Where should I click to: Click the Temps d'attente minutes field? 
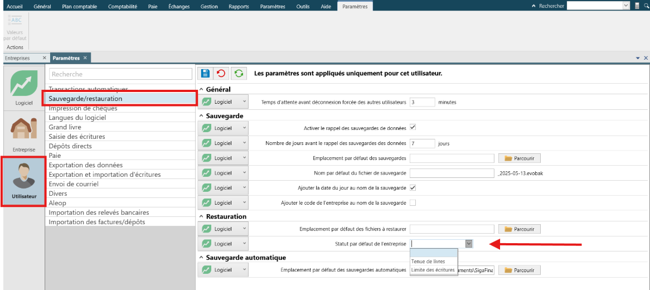pyautogui.click(x=422, y=102)
